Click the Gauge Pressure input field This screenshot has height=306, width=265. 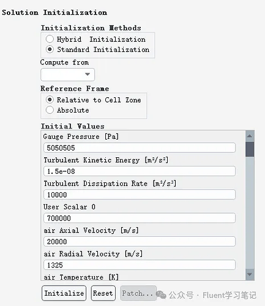coord(140,147)
